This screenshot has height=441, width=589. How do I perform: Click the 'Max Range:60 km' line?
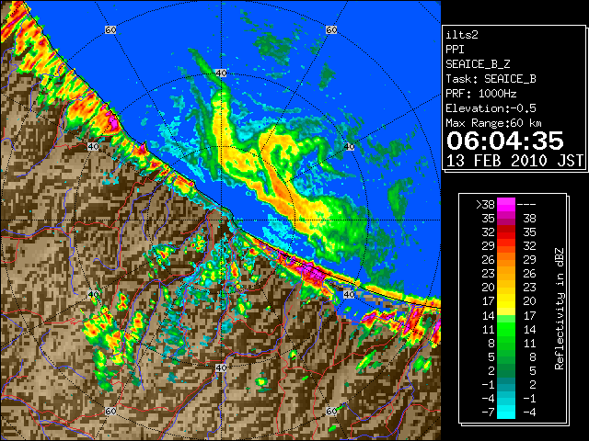coord(493,123)
